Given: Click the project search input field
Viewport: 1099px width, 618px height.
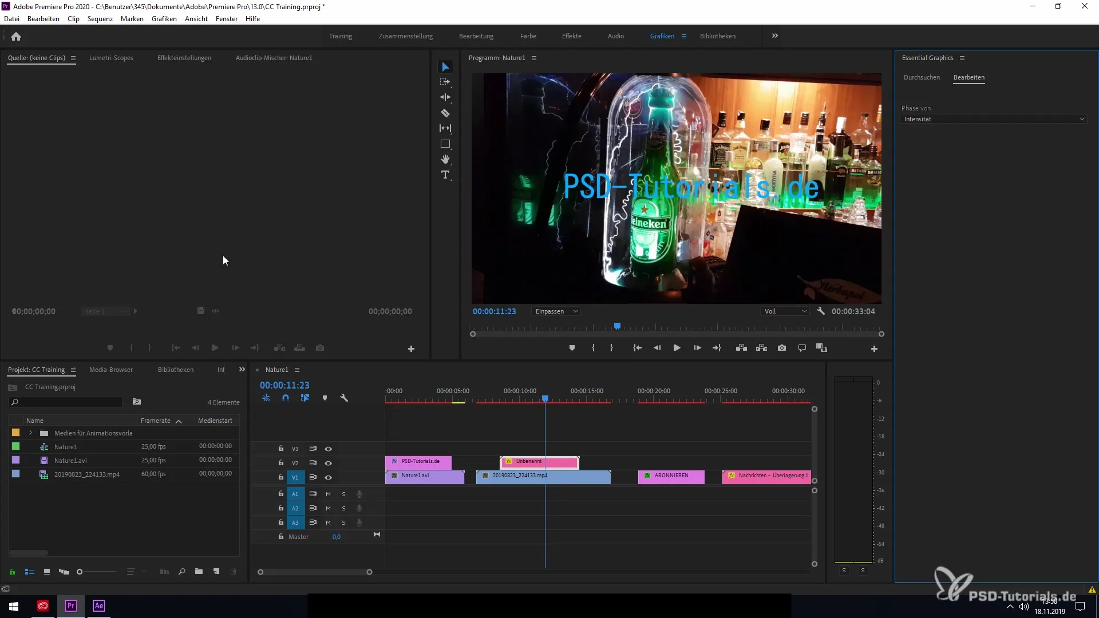Looking at the screenshot, I should (x=66, y=402).
